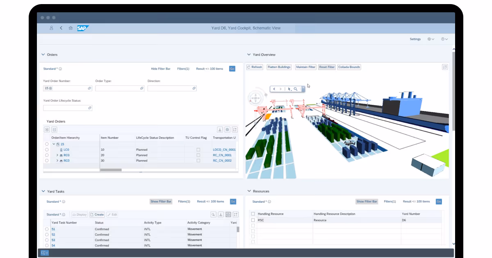Click the user profile icon top left

[x=51, y=28]
